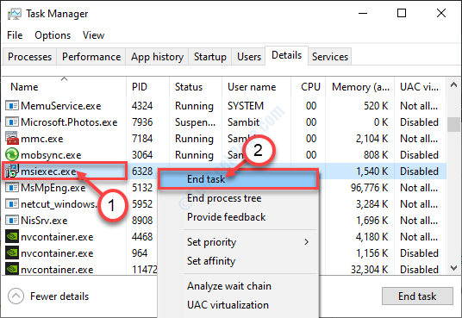
Task: Click the MsMpEng.exe process icon
Action: 12,188
